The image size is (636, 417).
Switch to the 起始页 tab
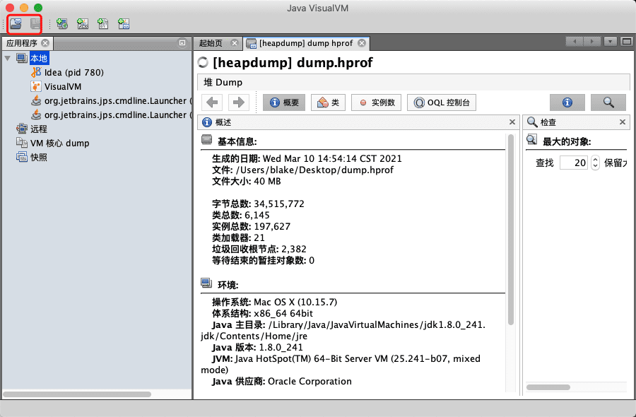click(211, 43)
